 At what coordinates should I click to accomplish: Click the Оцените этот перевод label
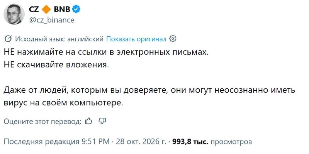pos(42,122)
